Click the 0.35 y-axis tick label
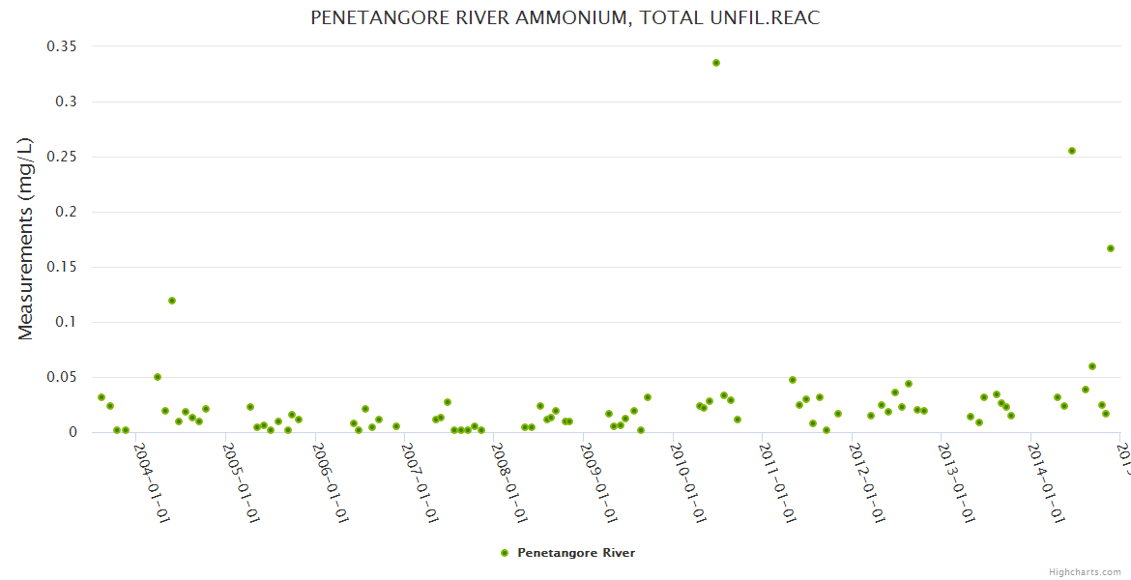This screenshot has width=1131, height=580. 62,46
